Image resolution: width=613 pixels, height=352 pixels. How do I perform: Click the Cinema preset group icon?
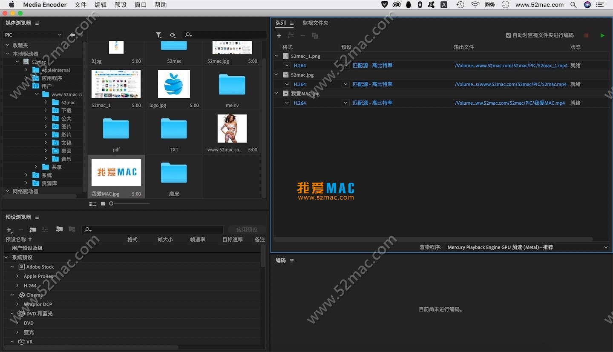(x=22, y=295)
